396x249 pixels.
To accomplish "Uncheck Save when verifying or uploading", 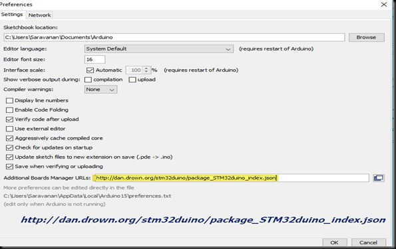I will tap(9, 167).
